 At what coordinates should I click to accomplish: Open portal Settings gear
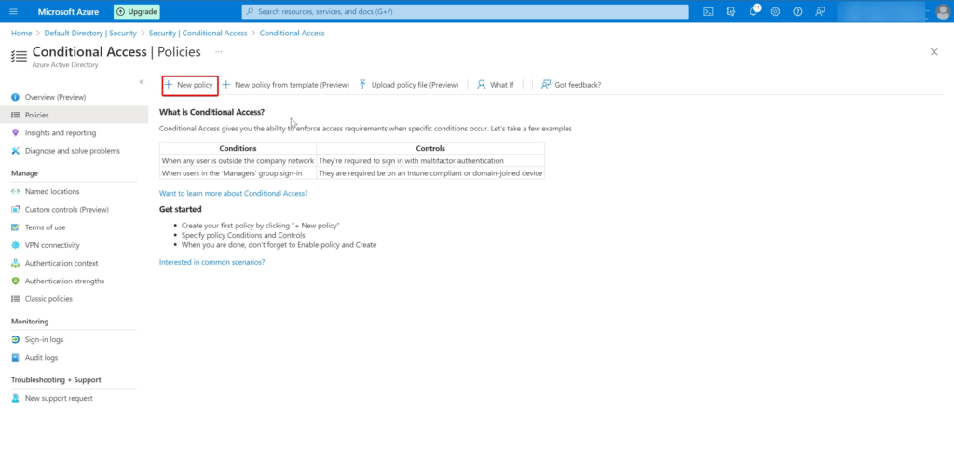(775, 11)
